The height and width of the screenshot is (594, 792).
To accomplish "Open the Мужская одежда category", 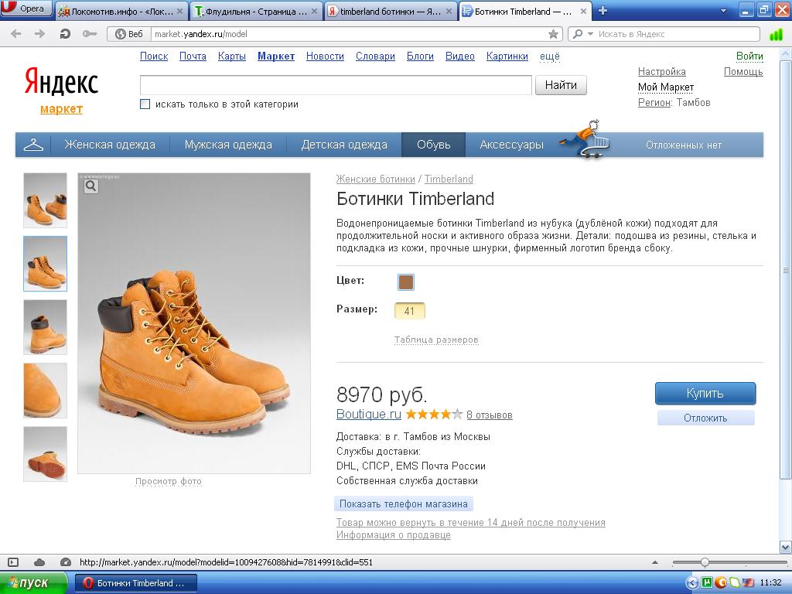I will pyautogui.click(x=228, y=145).
